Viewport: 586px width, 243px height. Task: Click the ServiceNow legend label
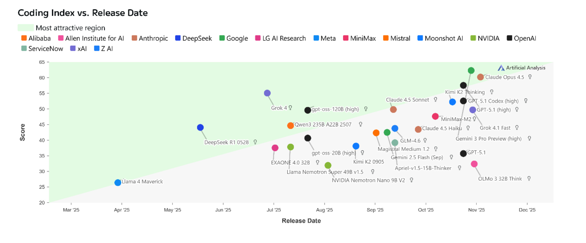pyautogui.click(x=46, y=49)
